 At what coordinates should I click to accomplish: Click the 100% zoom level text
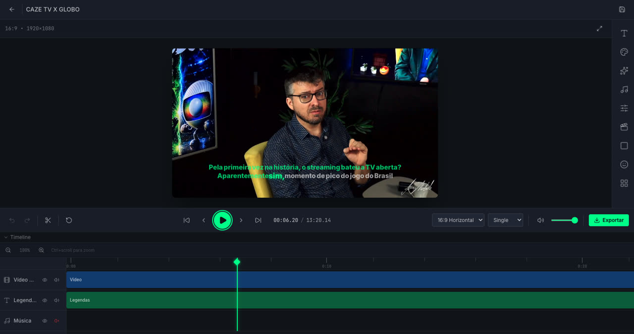pos(25,250)
